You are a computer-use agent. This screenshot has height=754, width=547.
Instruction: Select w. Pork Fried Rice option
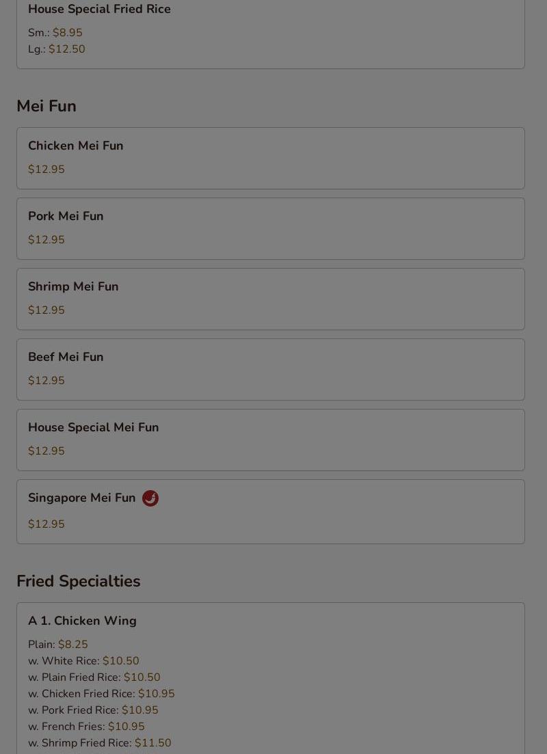click(x=93, y=710)
